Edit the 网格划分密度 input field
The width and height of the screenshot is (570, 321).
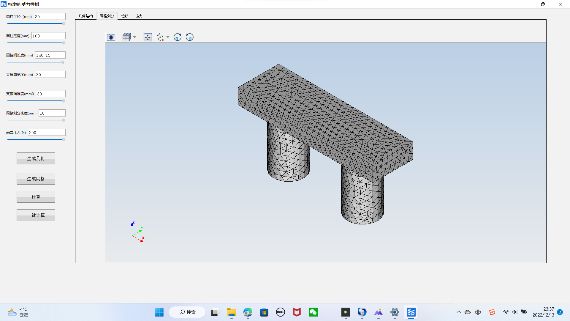coord(52,113)
